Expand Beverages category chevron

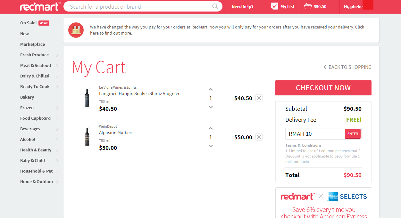pyautogui.click(x=57, y=129)
